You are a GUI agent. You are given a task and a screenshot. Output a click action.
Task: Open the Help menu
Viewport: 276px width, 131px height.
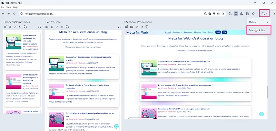coord(16,7)
